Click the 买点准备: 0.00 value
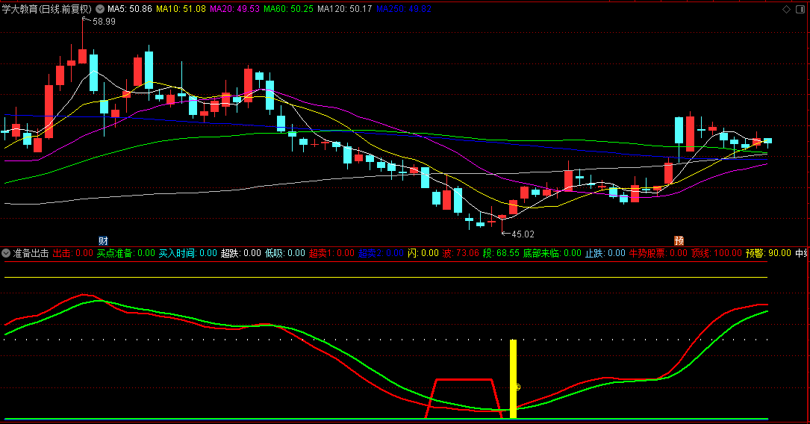The height and width of the screenshot is (424, 810). [x=126, y=253]
